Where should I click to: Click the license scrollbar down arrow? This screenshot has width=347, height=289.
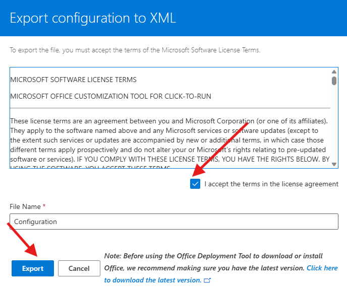point(334,164)
